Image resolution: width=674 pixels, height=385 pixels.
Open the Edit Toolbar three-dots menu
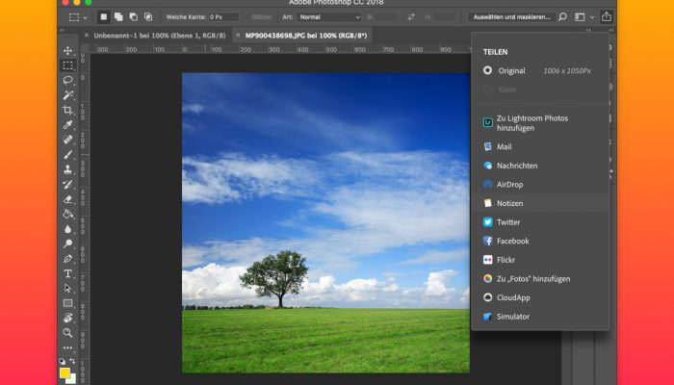(x=68, y=347)
